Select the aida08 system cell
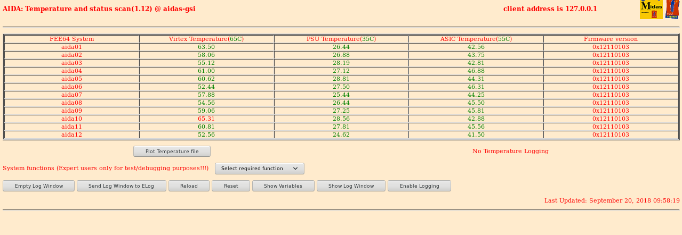This screenshot has width=682, height=235. pos(71,103)
